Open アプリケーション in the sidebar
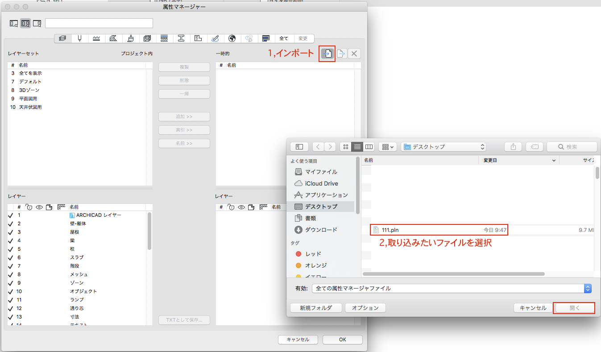 coord(321,195)
